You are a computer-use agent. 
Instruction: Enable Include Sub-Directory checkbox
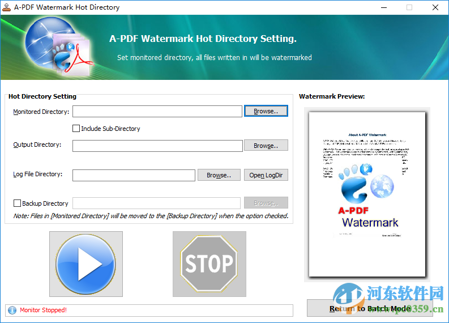pyautogui.click(x=76, y=129)
